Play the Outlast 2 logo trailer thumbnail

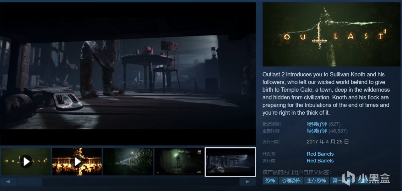[x=26, y=162]
